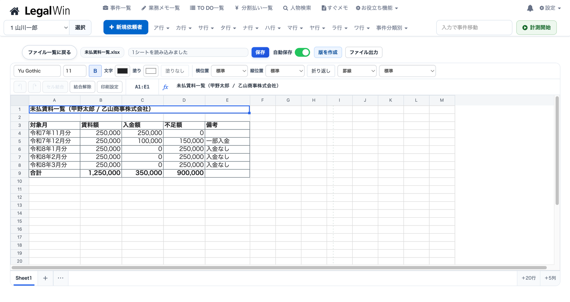Expand the マ行 client list

pyautogui.click(x=295, y=28)
